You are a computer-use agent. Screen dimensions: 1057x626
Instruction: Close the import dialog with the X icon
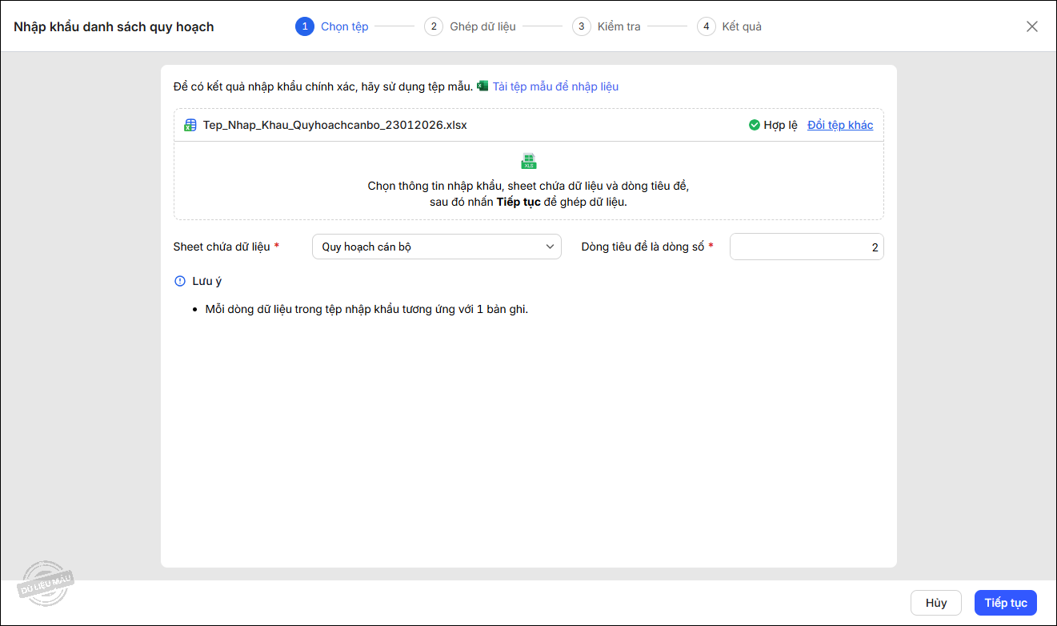[x=1032, y=26]
